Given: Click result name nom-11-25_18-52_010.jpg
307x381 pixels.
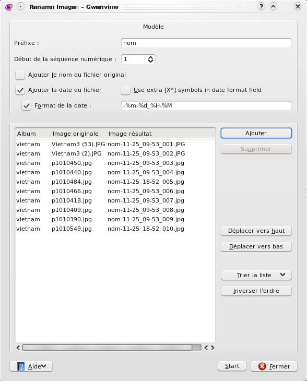Looking at the screenshot, I should tap(146, 229).
